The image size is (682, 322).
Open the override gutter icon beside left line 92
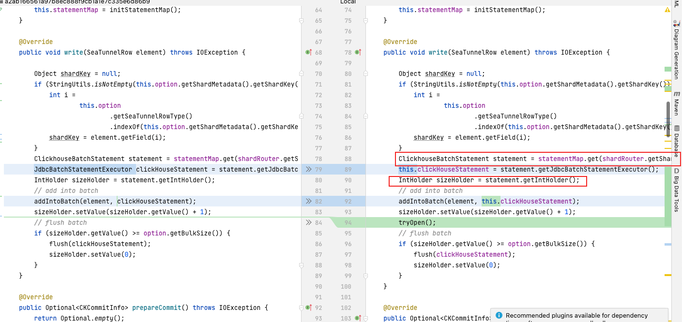pyautogui.click(x=308, y=307)
